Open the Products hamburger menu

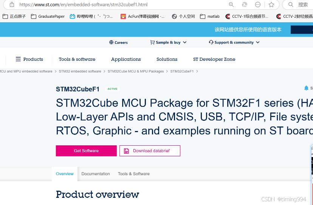click(29, 59)
